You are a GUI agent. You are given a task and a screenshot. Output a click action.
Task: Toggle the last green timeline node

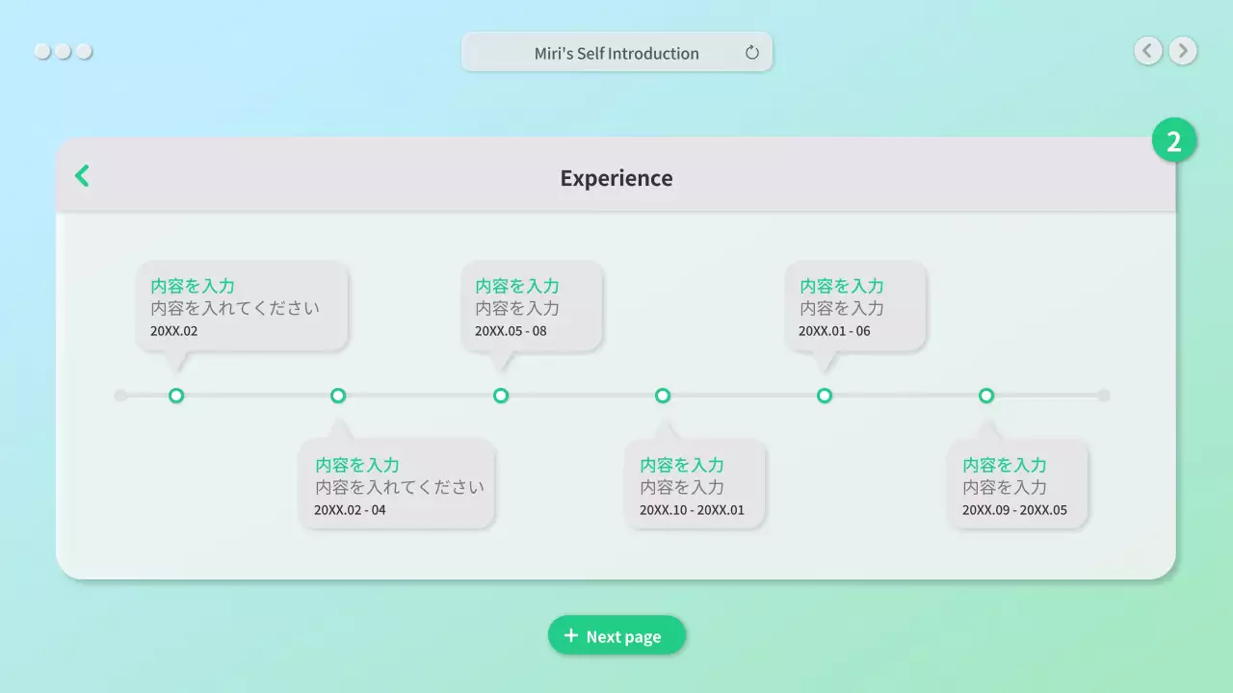click(x=986, y=395)
